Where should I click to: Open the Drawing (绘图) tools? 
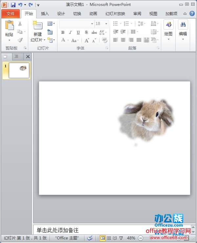[168, 30]
